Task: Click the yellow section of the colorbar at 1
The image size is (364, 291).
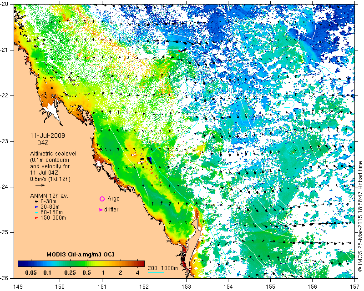Action: point(103,263)
